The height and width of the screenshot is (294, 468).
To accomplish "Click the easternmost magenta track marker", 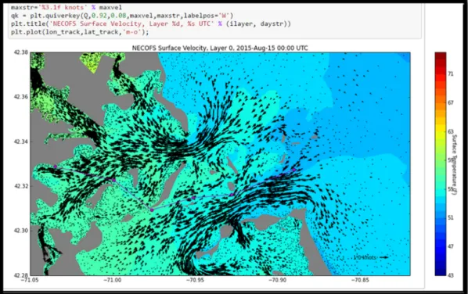I will (x=294, y=170).
